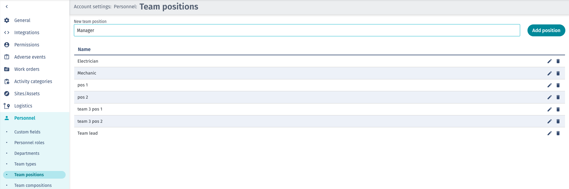
Task: Click the Add position button
Action: click(x=546, y=30)
